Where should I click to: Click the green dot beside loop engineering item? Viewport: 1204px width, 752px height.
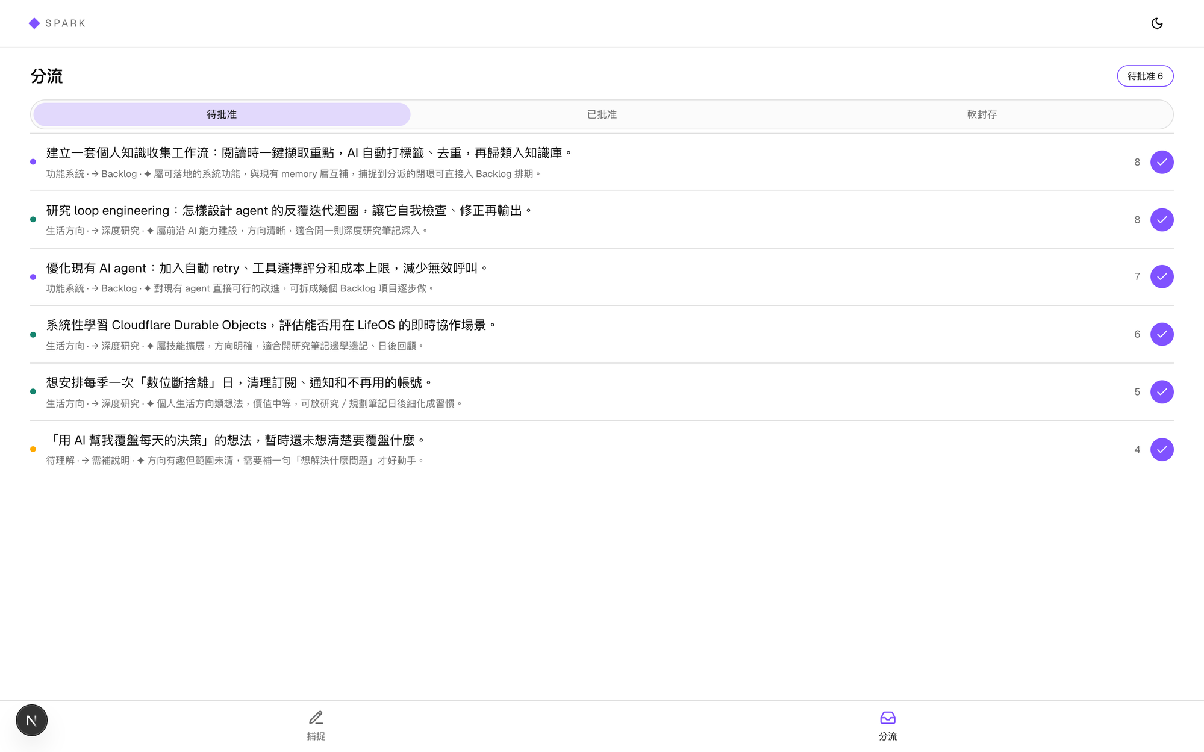[x=33, y=219]
